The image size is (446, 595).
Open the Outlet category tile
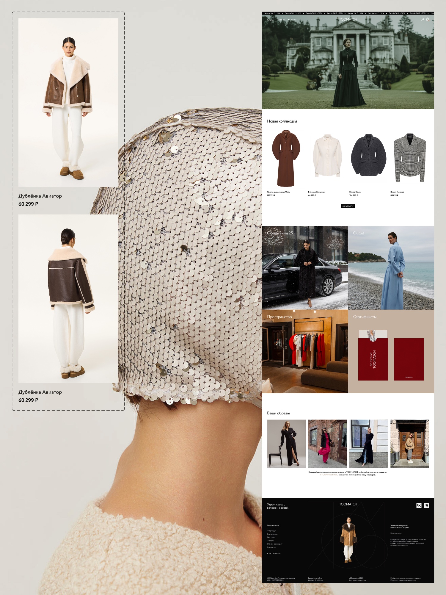(391, 268)
